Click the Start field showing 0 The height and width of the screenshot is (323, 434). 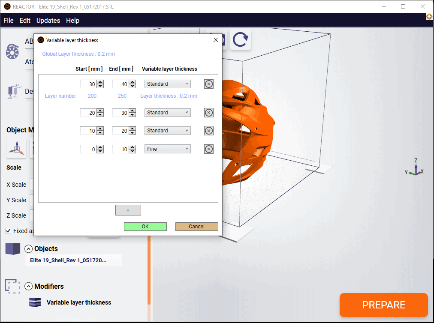(x=88, y=150)
